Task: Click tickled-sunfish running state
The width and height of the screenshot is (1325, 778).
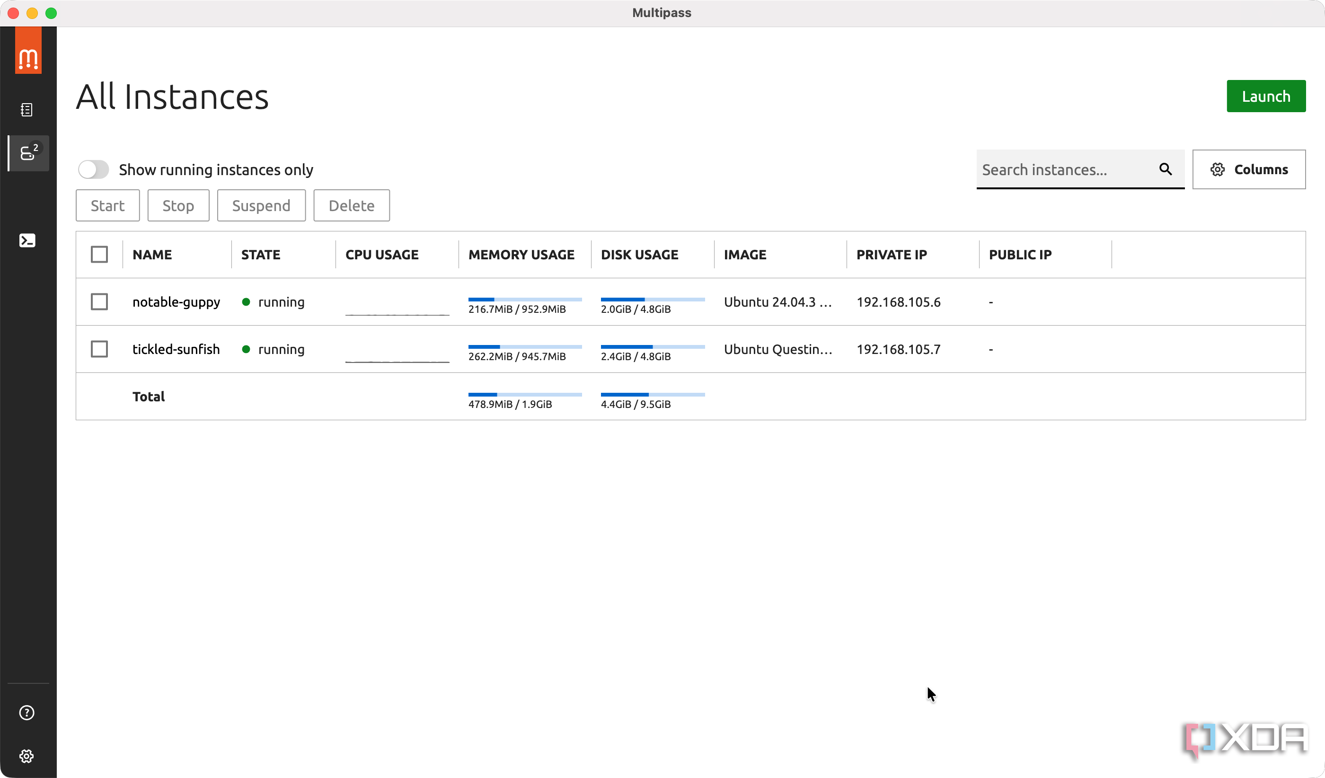Action: click(274, 350)
